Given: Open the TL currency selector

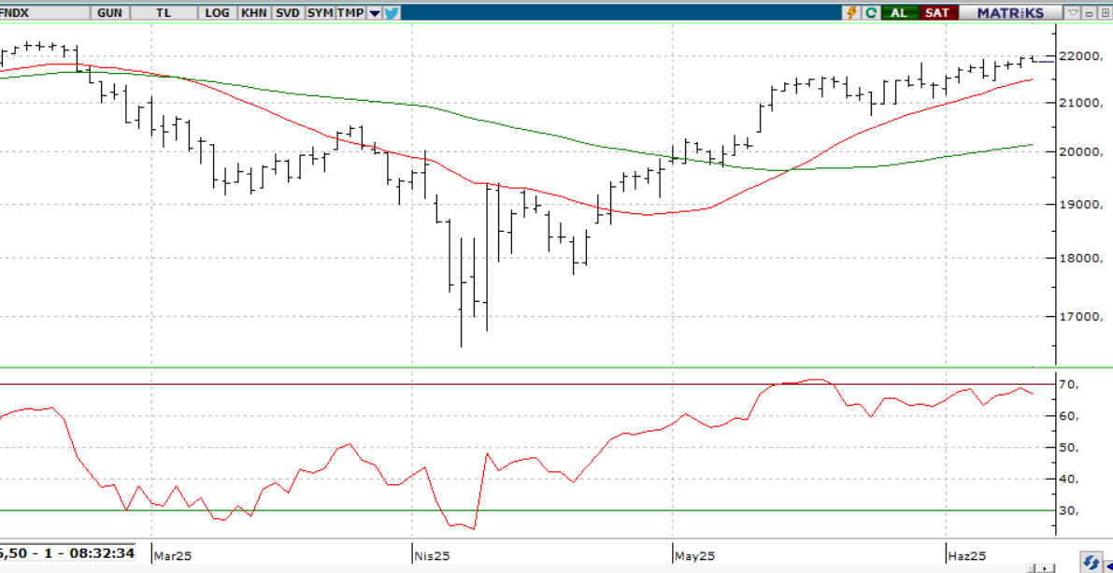Looking at the screenshot, I should pos(164,13).
